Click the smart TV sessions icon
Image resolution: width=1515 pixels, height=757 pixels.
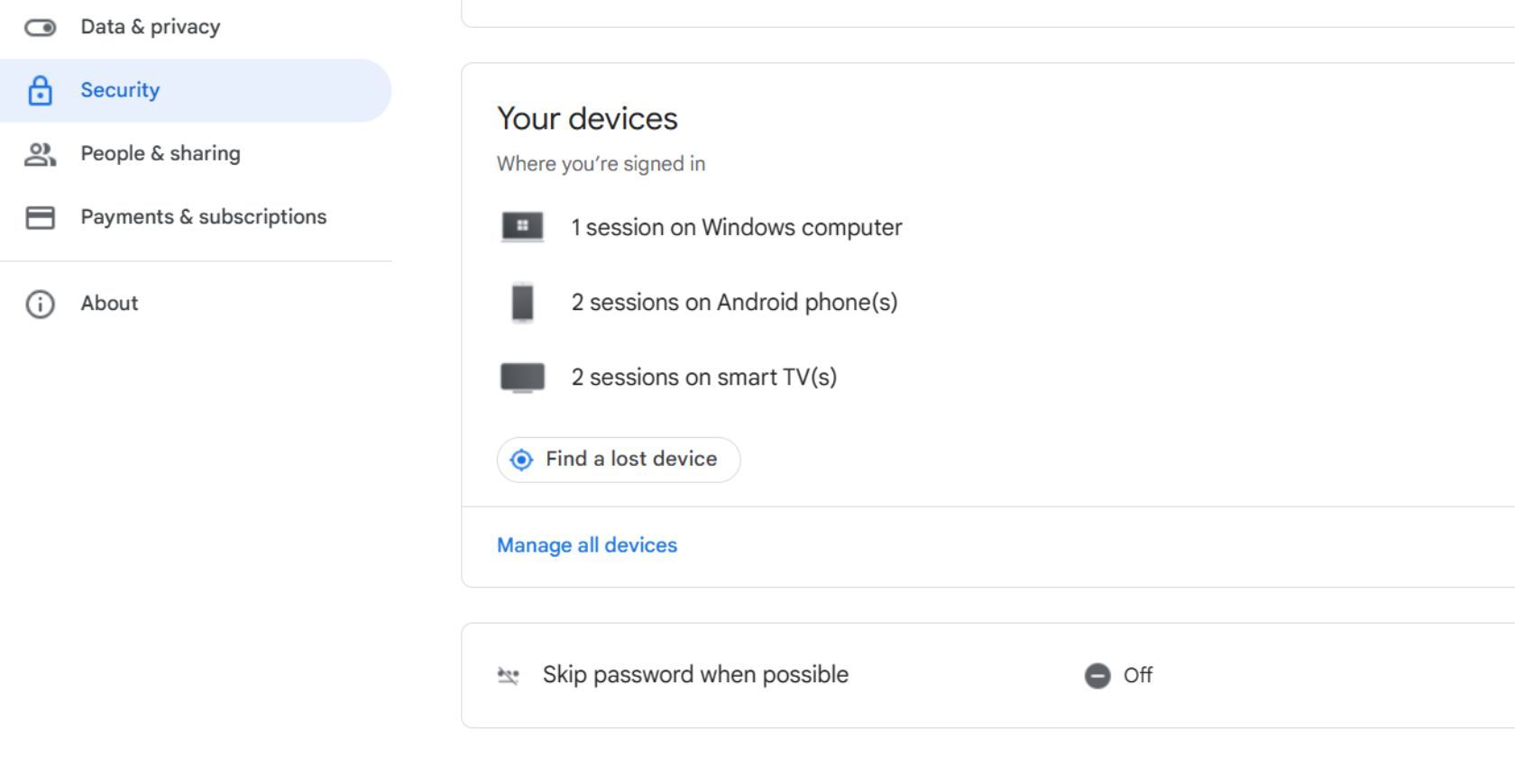tap(521, 377)
